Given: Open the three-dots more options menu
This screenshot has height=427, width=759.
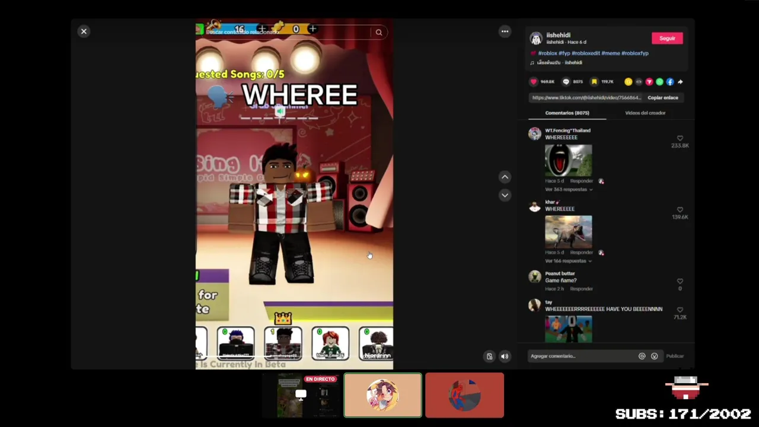Looking at the screenshot, I should 505,31.
